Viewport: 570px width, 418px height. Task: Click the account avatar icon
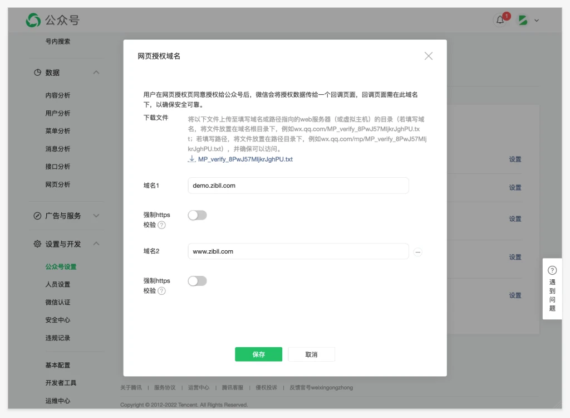tap(523, 21)
